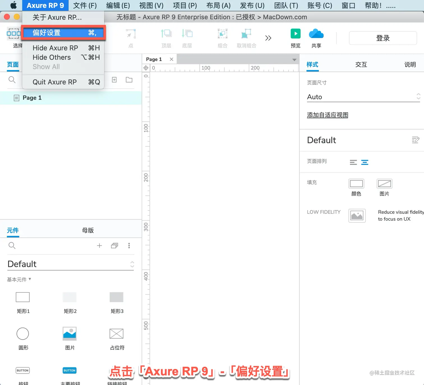The height and width of the screenshot is (385, 424).
Task: Open the 布局 (A) menu
Action: pyautogui.click(x=218, y=5)
